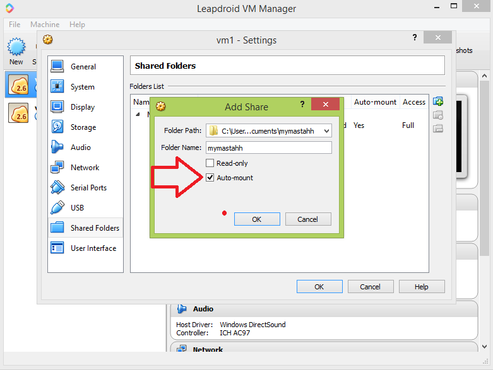The image size is (493, 370).
Task: Click the Storage disk icon
Action: [x=57, y=127]
